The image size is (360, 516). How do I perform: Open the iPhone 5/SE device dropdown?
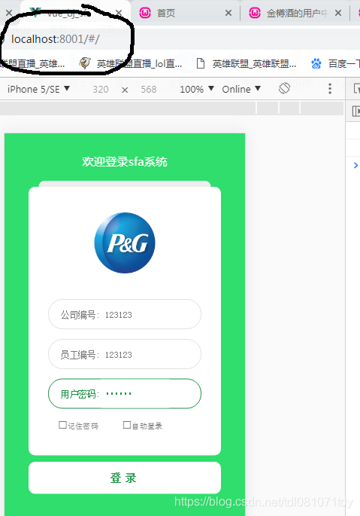38,89
